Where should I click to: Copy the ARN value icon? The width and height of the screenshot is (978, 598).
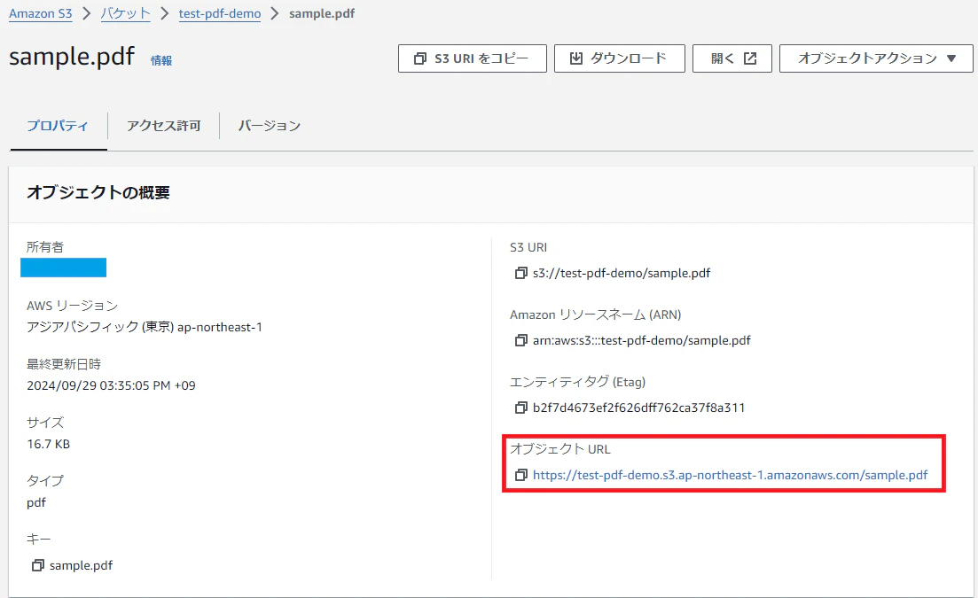[x=520, y=340]
